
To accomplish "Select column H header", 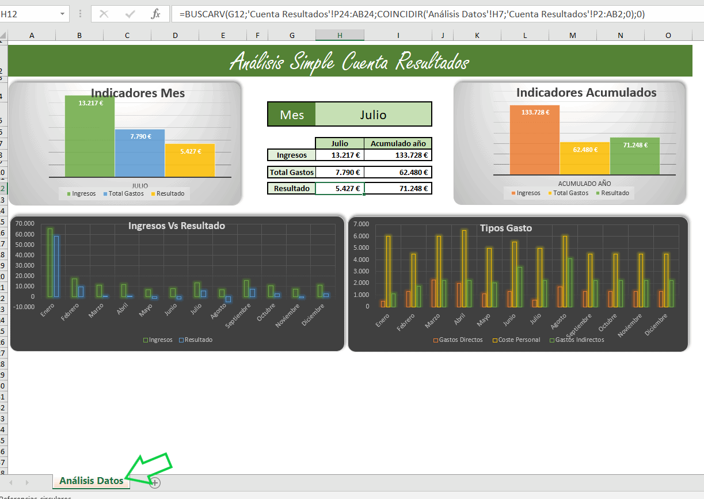I will click(x=340, y=35).
